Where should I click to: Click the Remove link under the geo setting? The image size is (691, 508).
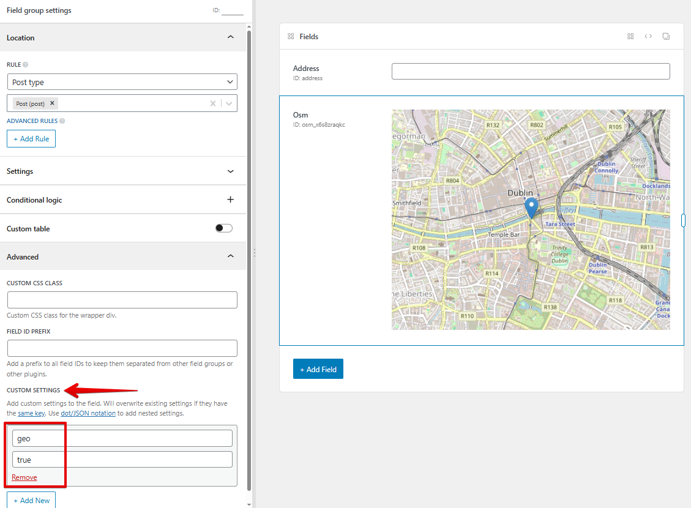(x=24, y=477)
